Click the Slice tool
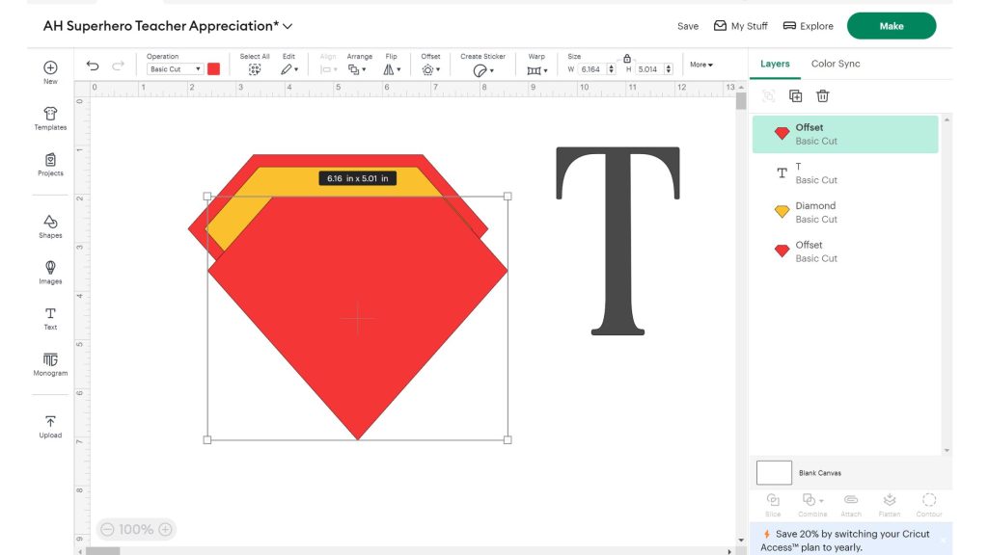This screenshot has width=988, height=555. click(773, 505)
